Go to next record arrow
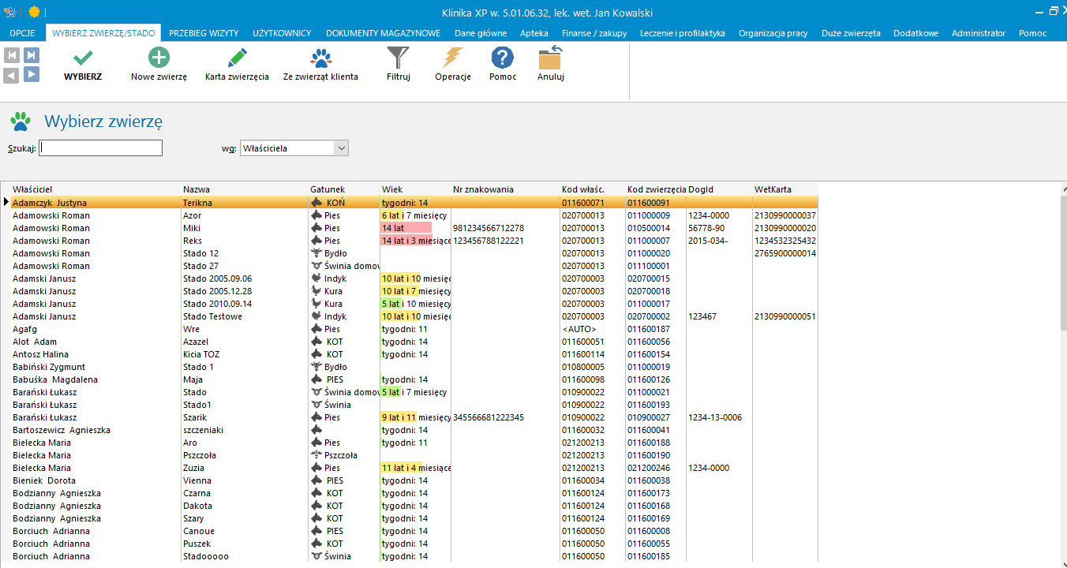This screenshot has width=1067, height=568. [x=31, y=75]
